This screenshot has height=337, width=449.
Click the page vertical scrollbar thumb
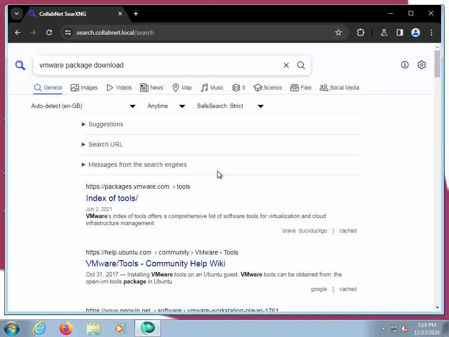coord(437,64)
